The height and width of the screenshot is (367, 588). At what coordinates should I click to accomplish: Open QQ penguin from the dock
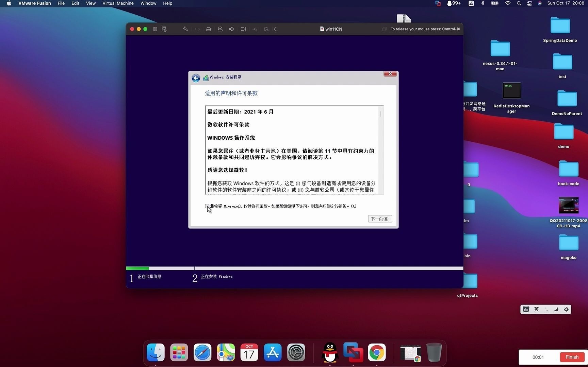[x=330, y=352]
